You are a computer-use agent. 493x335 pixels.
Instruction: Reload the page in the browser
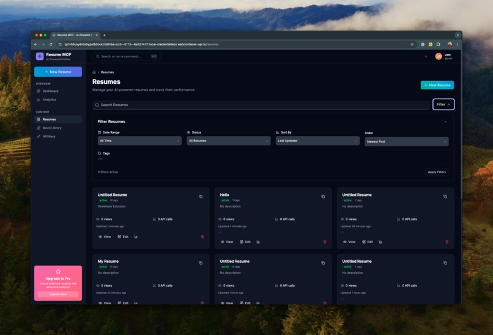[x=51, y=44]
